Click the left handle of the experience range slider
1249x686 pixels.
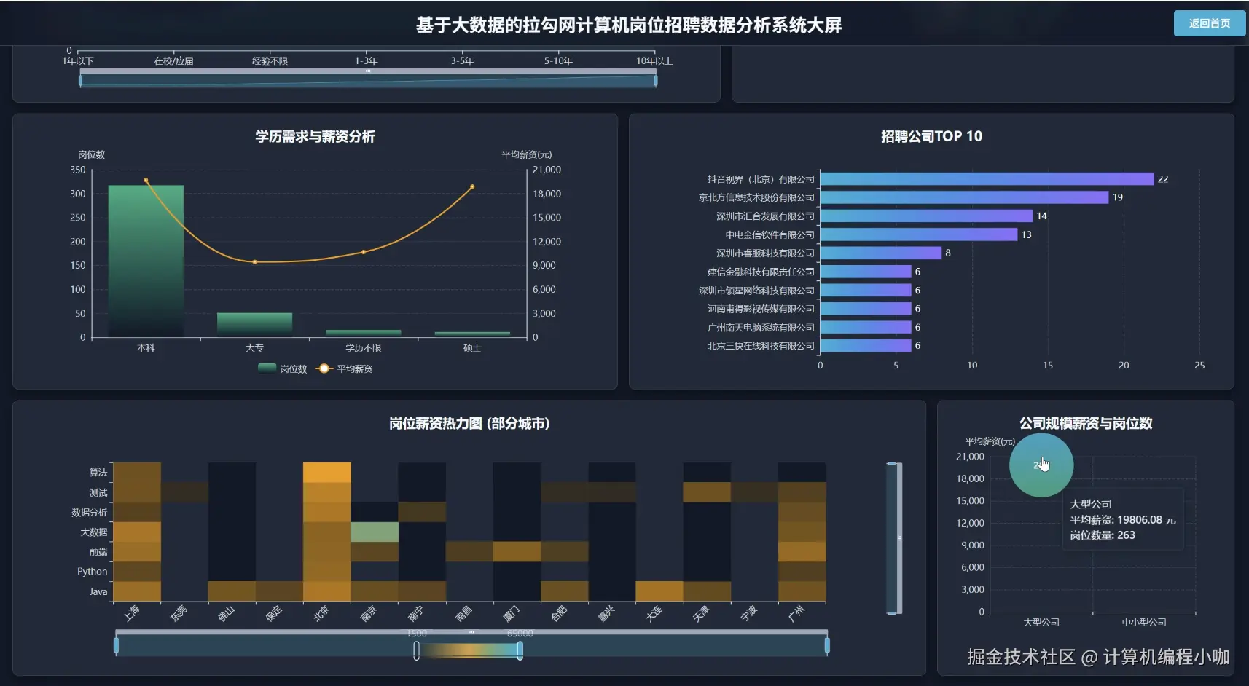[80, 80]
